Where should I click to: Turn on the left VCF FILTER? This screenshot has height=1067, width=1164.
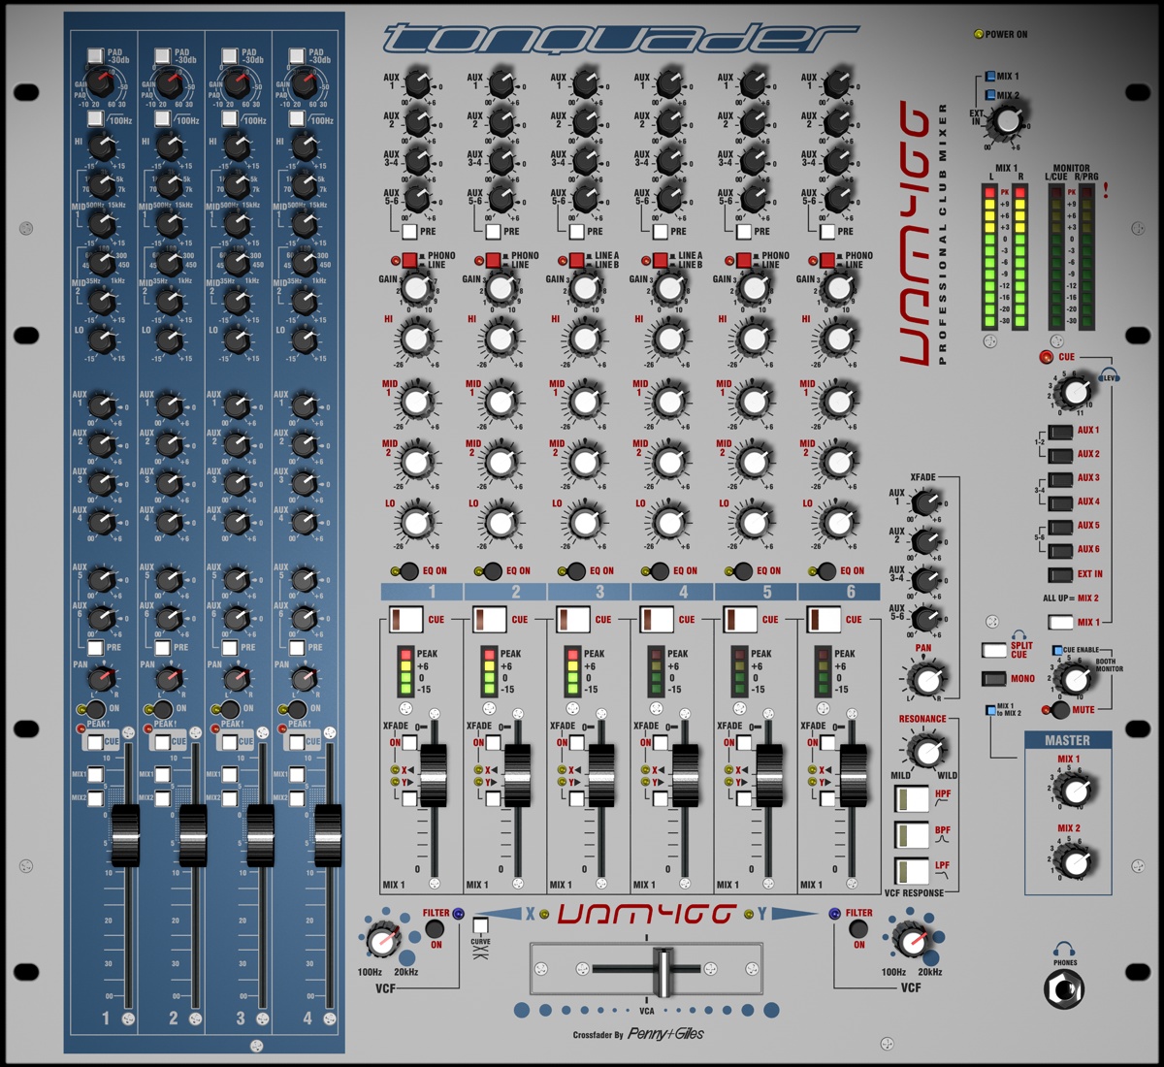coord(435,928)
